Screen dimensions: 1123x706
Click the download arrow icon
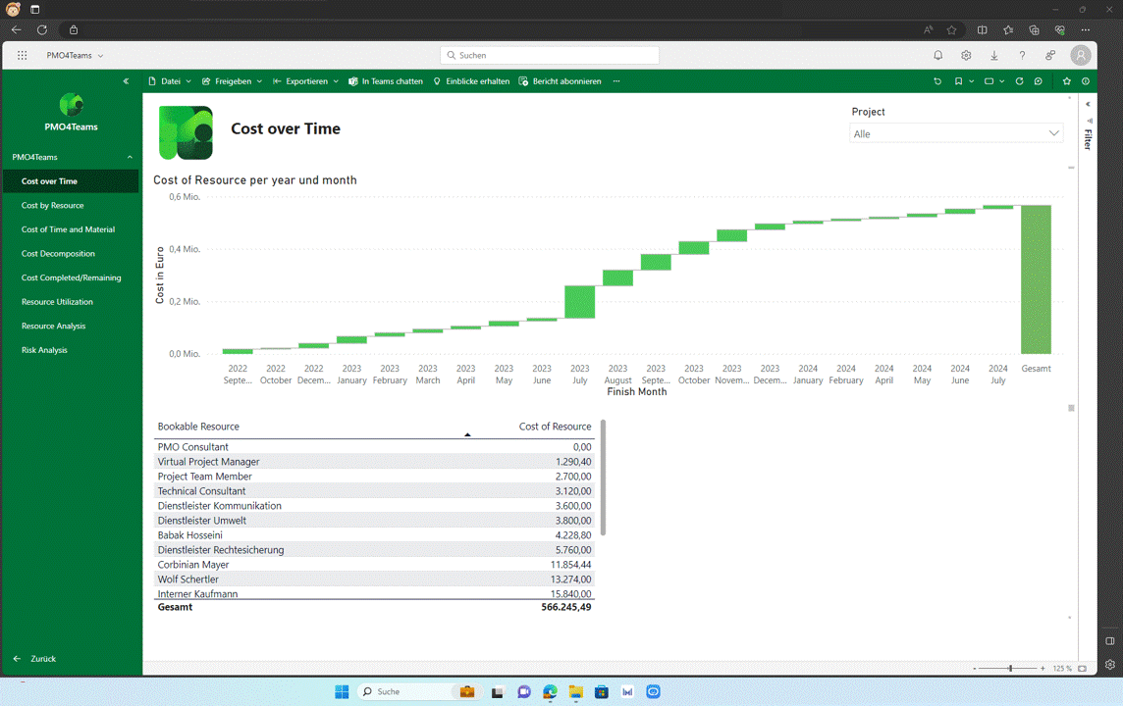coord(993,56)
